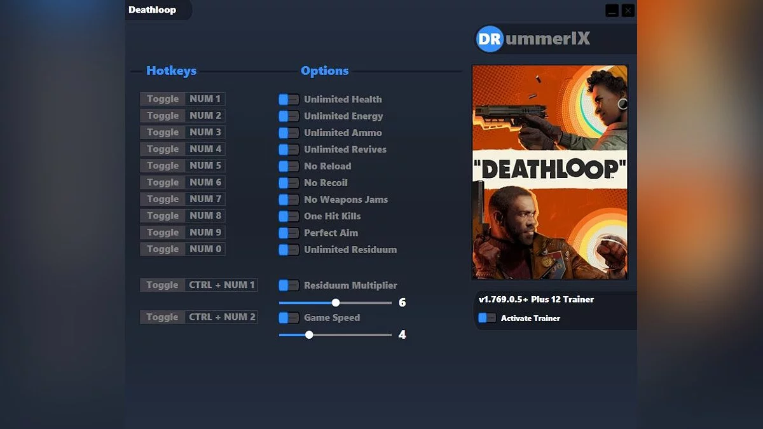Enable No Reload
The image size is (763, 429).
[288, 166]
